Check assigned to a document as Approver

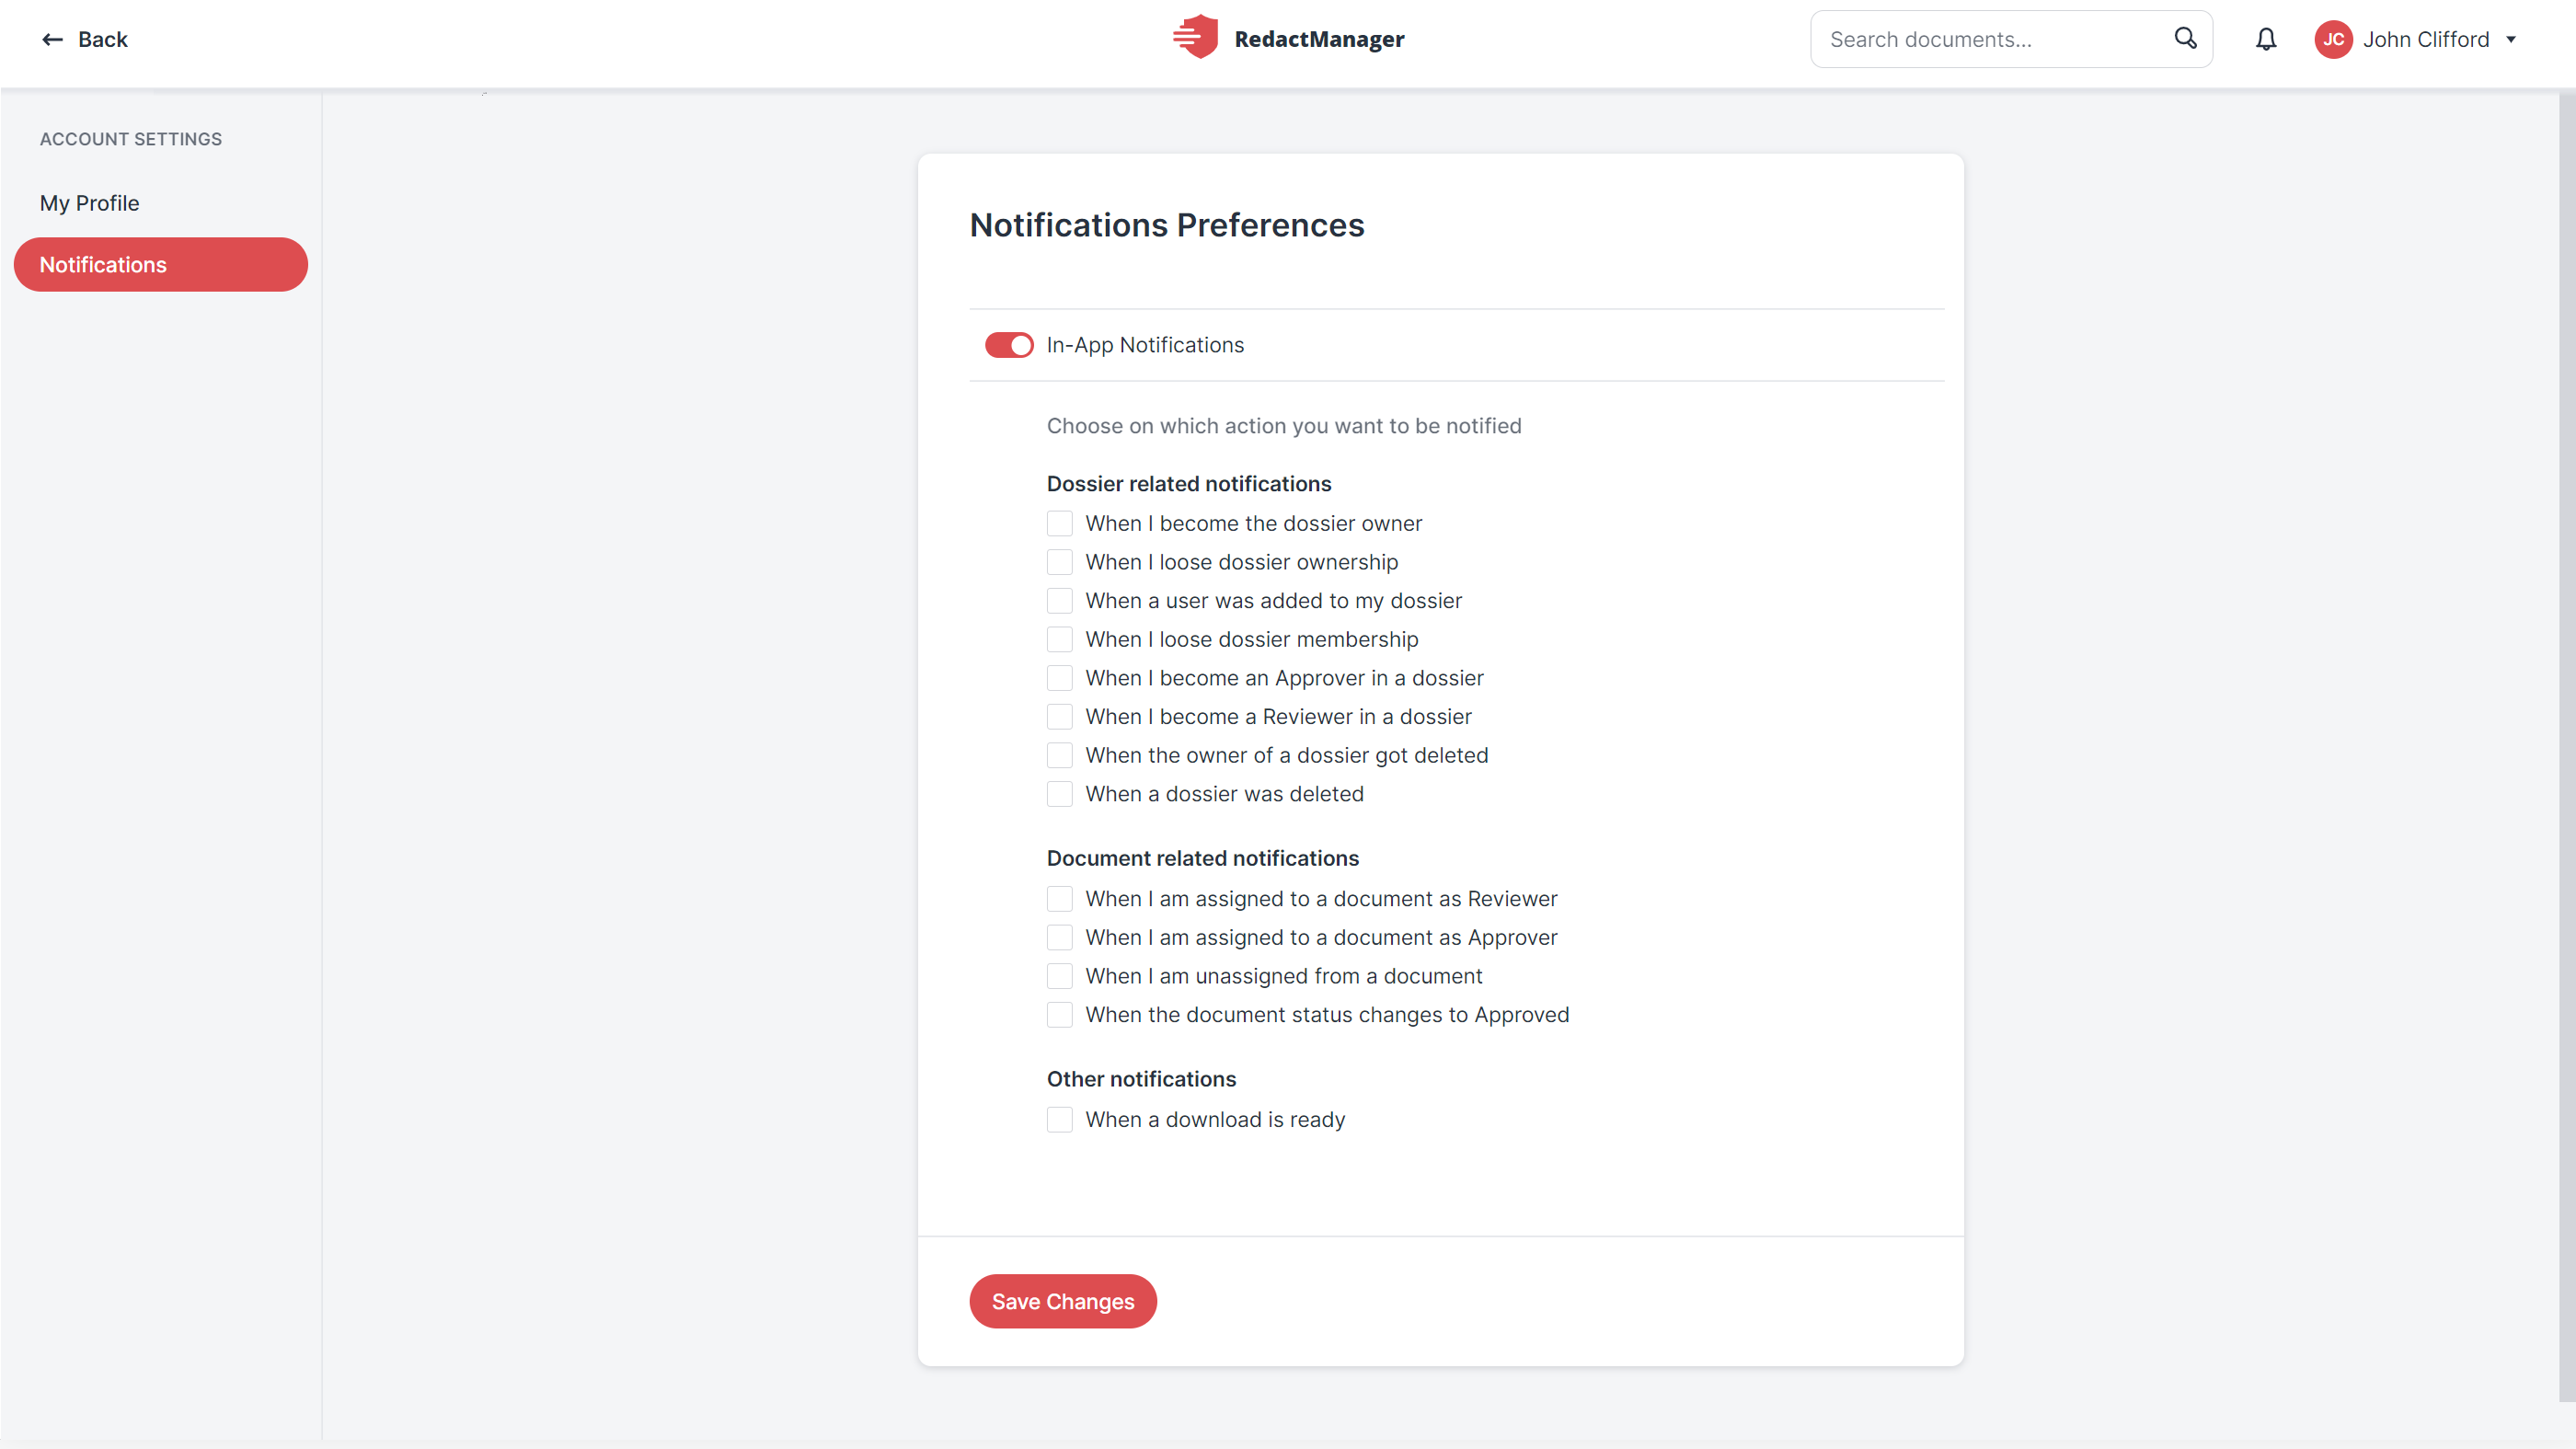click(1060, 937)
